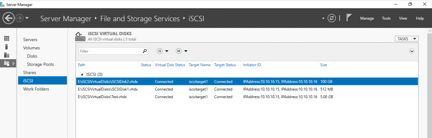The height and width of the screenshot is (138, 432).
Task: Click Virtual Disk Status of iSCSIDisk2.vhdx
Action: [164, 82]
